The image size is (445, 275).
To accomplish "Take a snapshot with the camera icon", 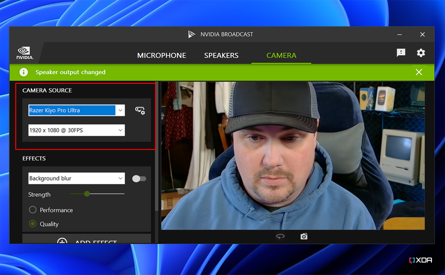I will (x=304, y=236).
